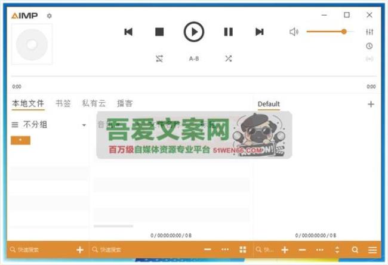Switch to the 播客 tab
This screenshot has height=265, width=388.
[x=125, y=103]
